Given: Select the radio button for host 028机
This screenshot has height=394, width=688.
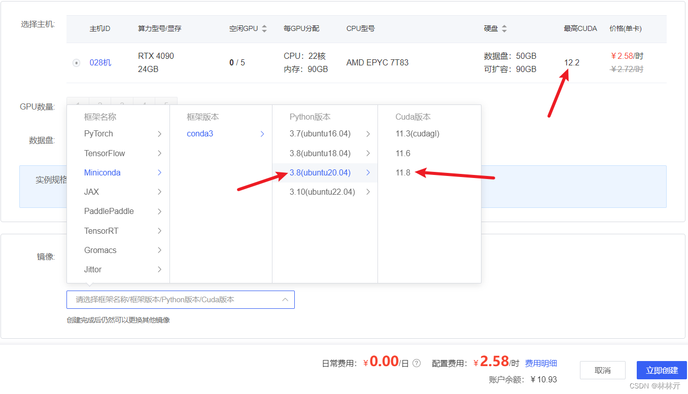Looking at the screenshot, I should (x=76, y=63).
